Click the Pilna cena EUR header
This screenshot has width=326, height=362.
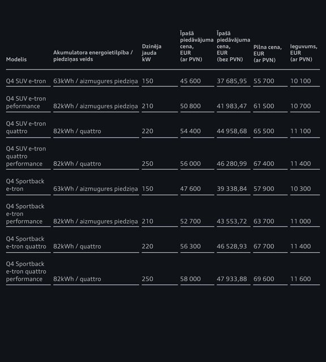pyautogui.click(x=268, y=54)
